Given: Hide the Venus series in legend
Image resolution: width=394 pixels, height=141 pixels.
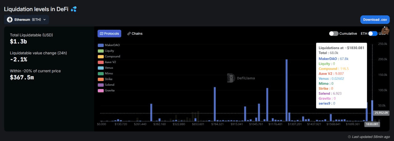Looking at the screenshot, I should coord(105,68).
